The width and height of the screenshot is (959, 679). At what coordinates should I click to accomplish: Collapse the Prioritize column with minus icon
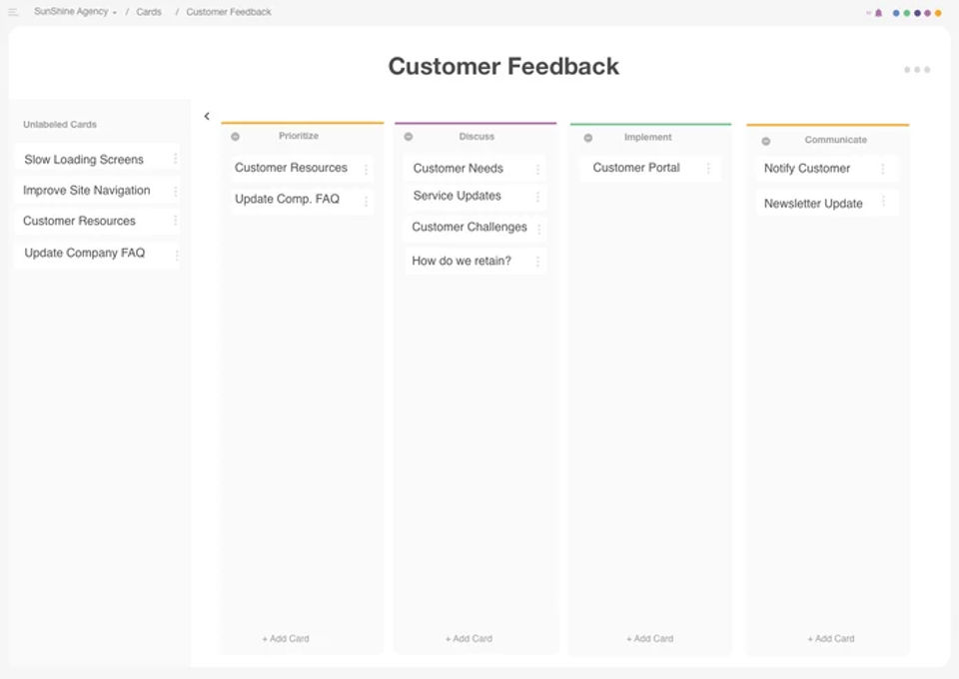[236, 137]
